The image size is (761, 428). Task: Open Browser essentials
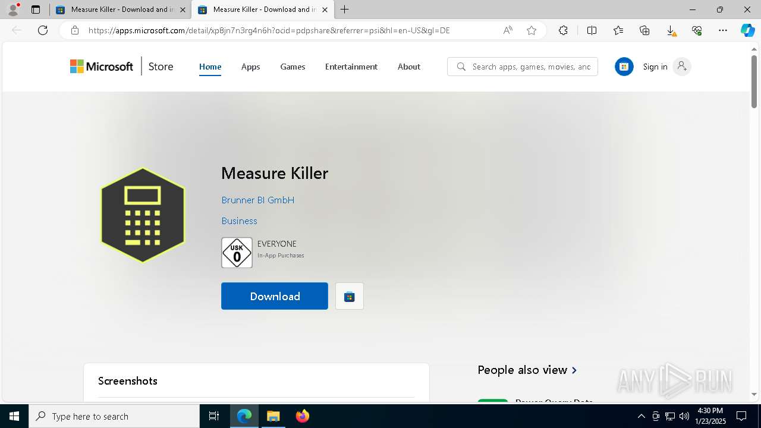pyautogui.click(x=697, y=30)
